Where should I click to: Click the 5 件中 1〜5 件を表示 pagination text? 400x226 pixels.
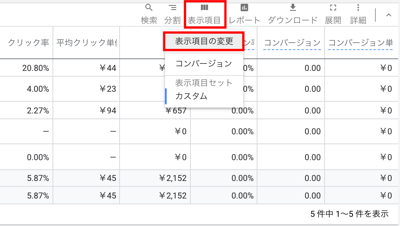coord(349,214)
